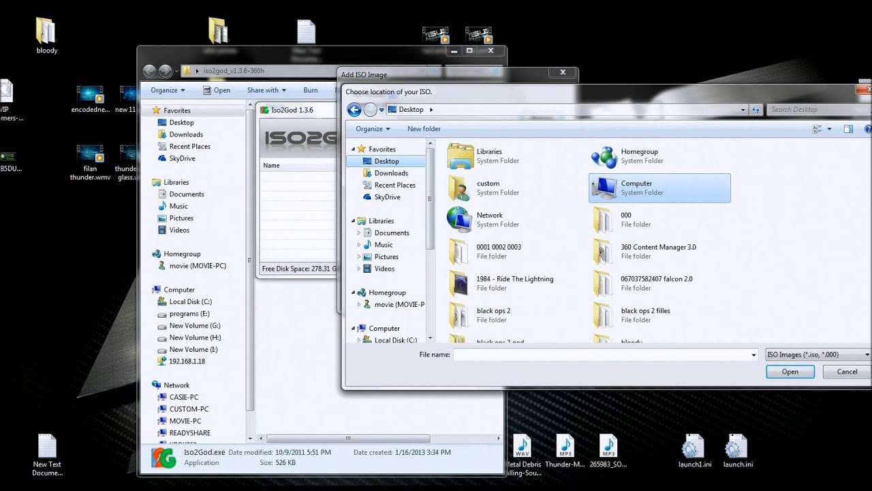Click Forward arrow in Add ISO dialog
Viewport: 872px width, 491px height.
370,110
